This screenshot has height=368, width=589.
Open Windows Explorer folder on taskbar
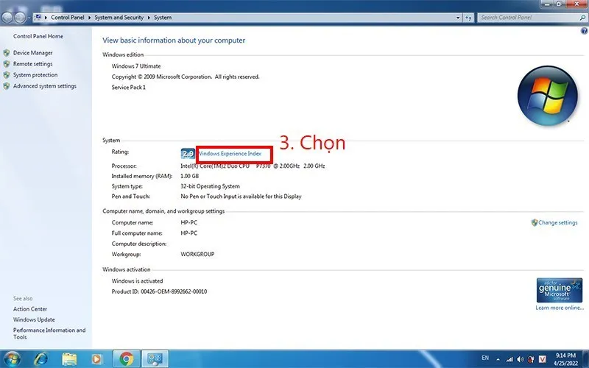[x=69, y=358]
